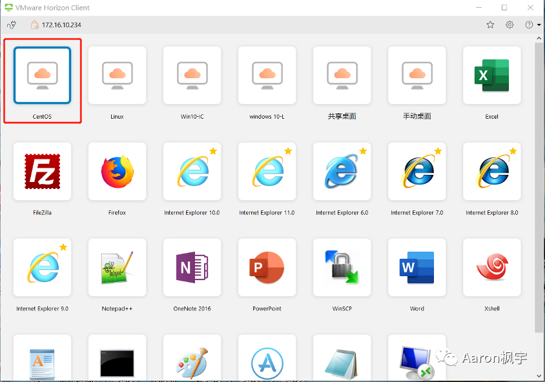The image size is (545, 382).
Task: Launch Word
Action: 417,267
